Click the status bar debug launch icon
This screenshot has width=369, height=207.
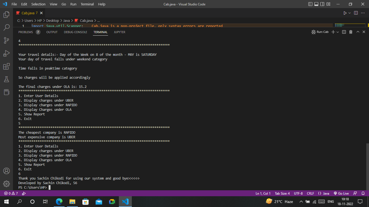(x=24, y=193)
